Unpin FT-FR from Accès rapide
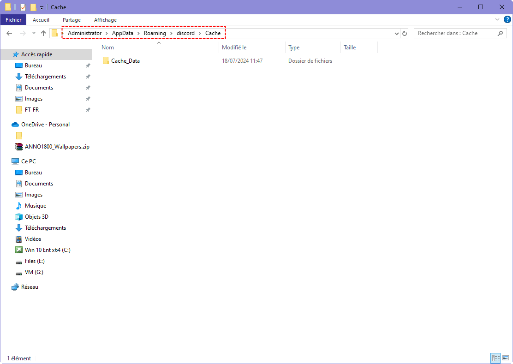This screenshot has height=364, width=513. click(x=87, y=109)
